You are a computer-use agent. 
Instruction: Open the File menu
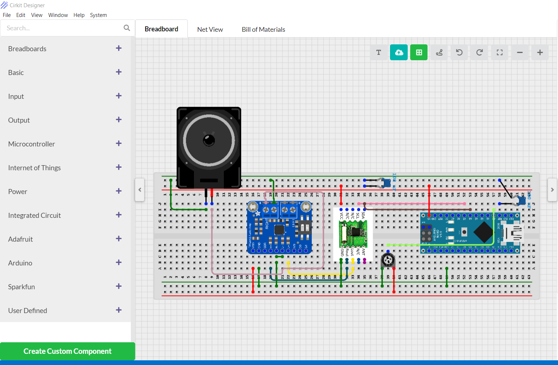coord(6,15)
